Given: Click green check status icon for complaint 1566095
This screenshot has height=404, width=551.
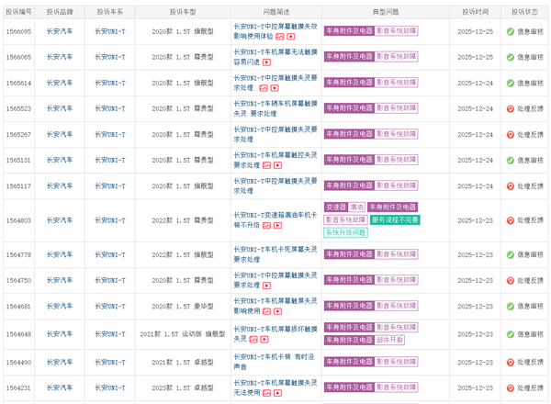Looking at the screenshot, I should [x=511, y=31].
